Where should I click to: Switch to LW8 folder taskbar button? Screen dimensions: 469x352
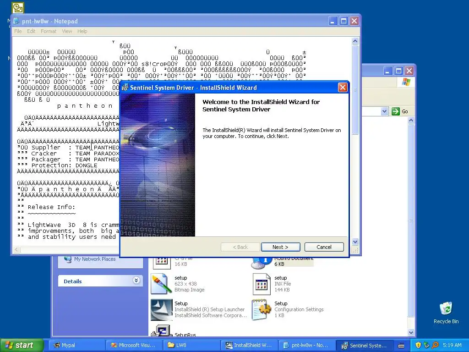click(191, 345)
